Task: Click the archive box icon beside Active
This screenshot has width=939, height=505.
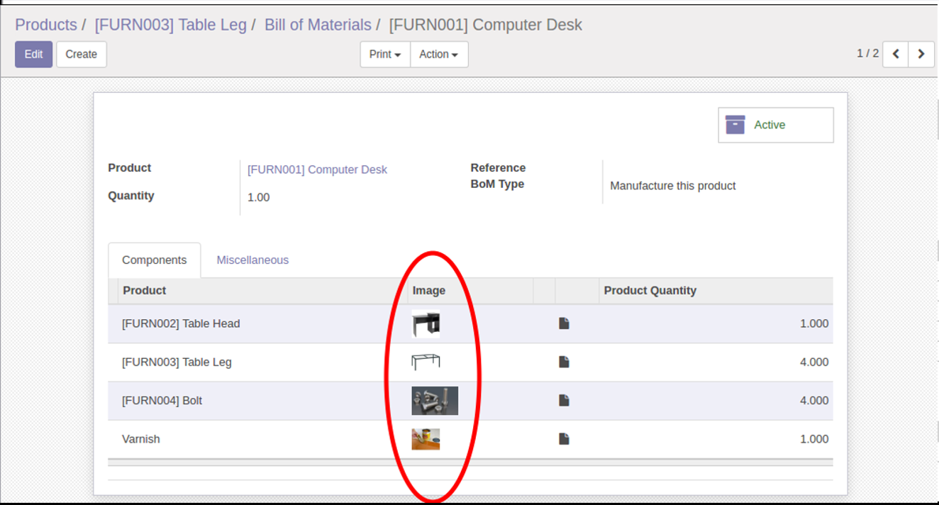Action: pos(735,125)
